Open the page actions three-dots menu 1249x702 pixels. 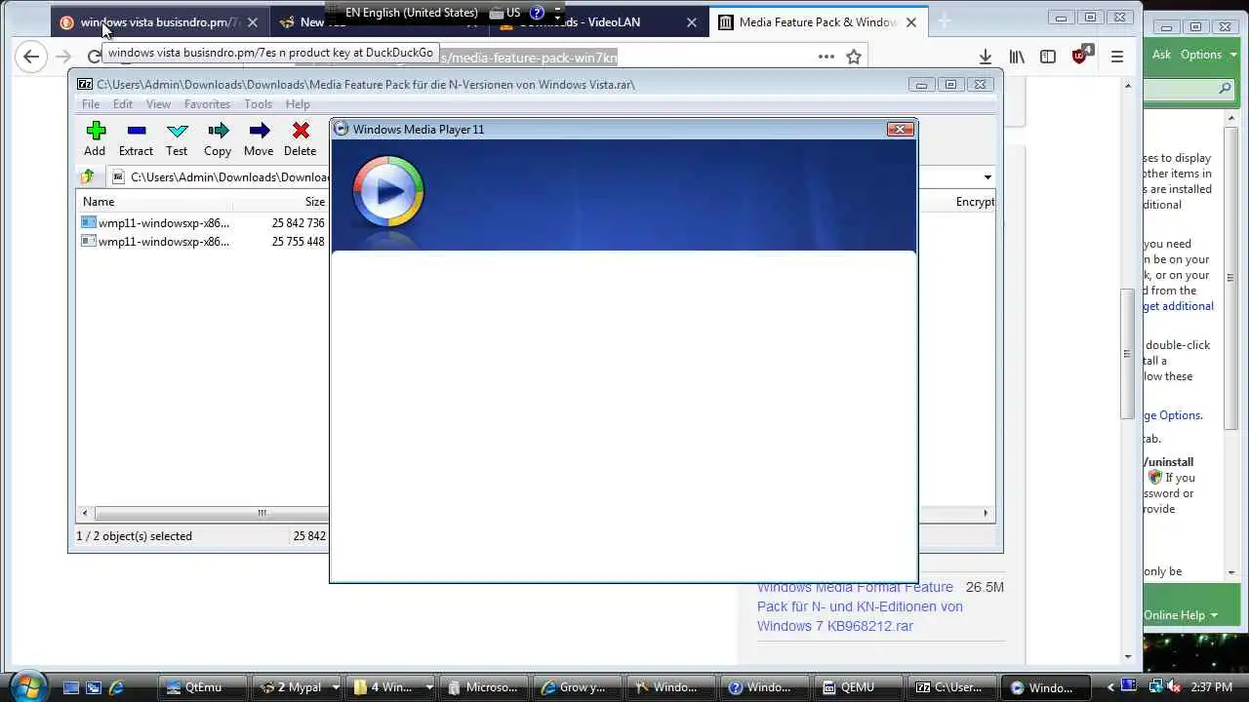(826, 57)
